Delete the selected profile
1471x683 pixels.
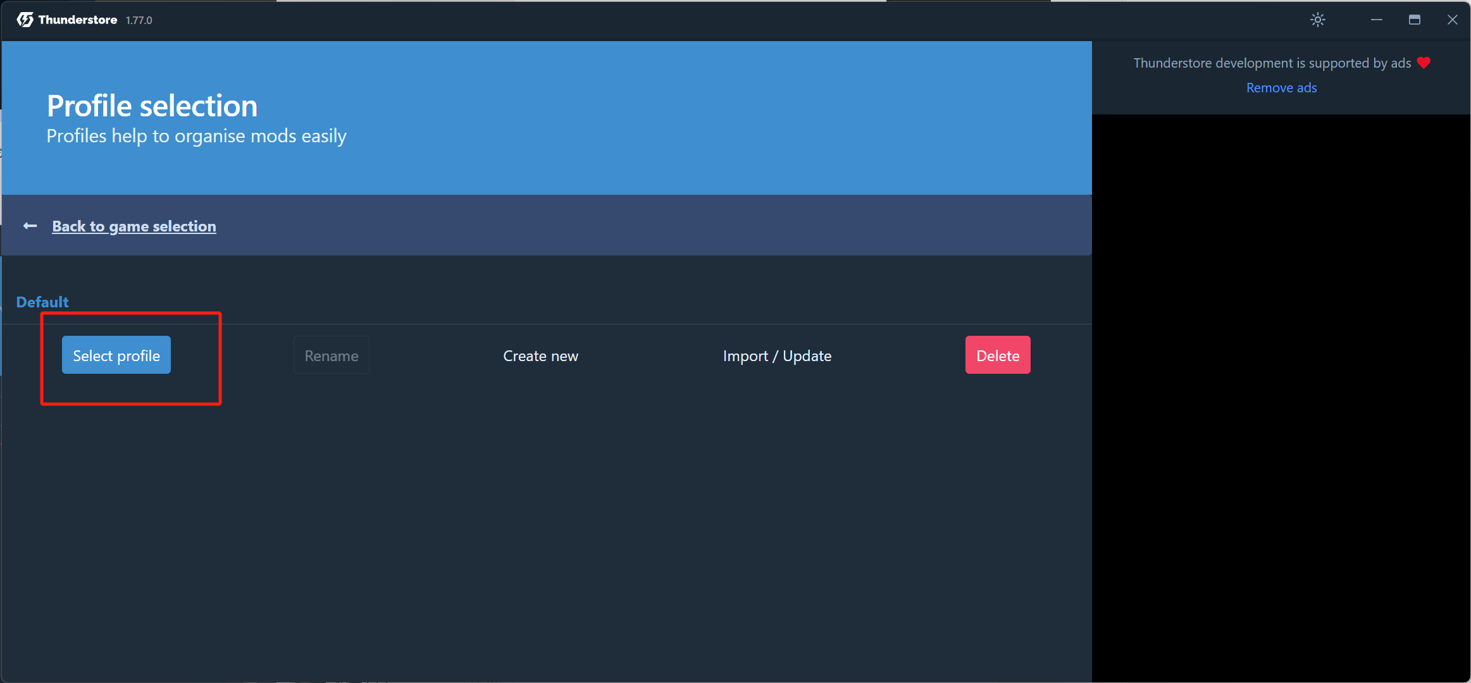click(x=997, y=355)
